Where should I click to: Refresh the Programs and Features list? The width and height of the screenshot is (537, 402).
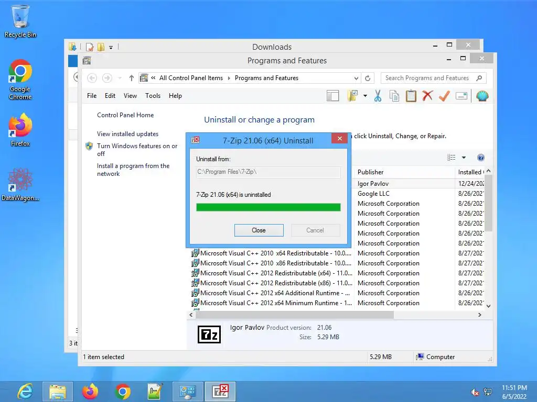coord(368,79)
